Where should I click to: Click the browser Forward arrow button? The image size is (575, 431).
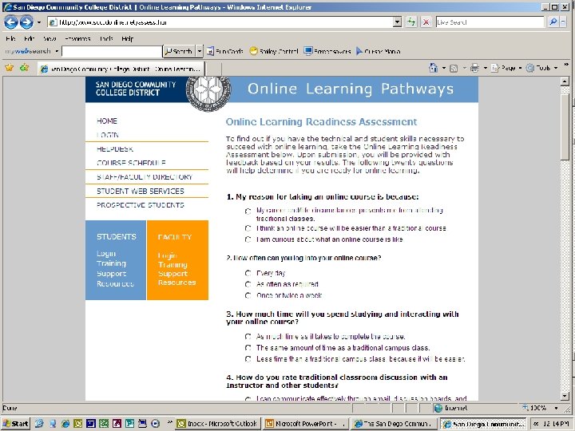[26, 22]
